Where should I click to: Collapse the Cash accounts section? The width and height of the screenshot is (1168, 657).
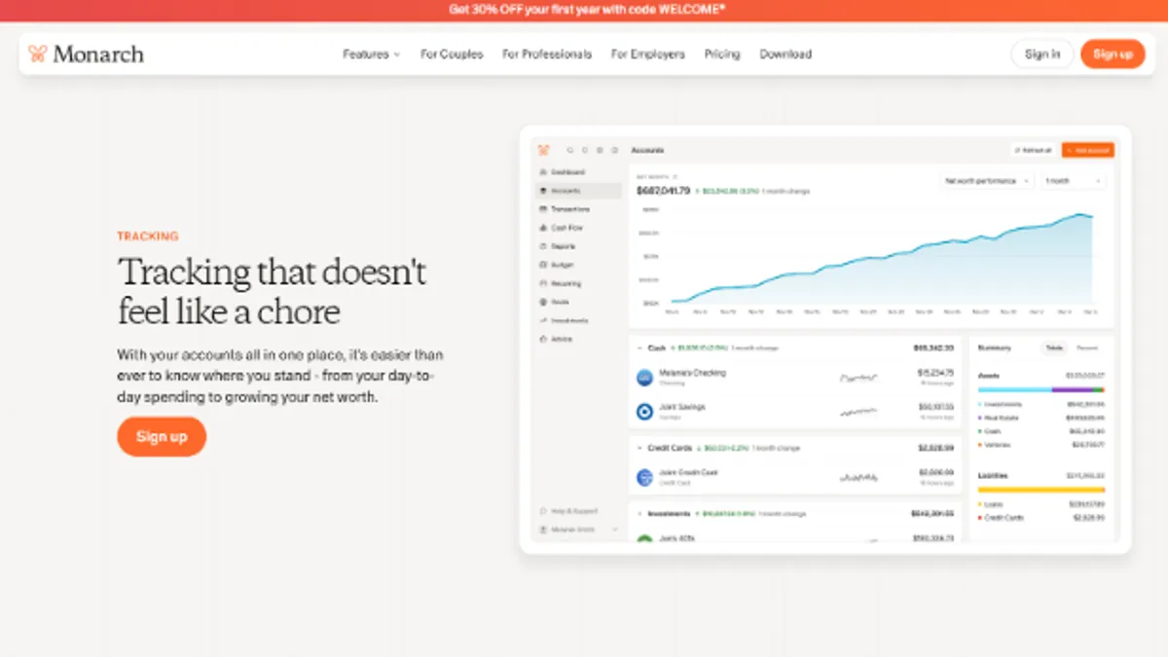click(639, 347)
